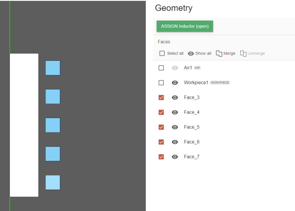295x211 pixels.
Task: Uncheck the Face_7 checkbox
Action: (x=161, y=157)
